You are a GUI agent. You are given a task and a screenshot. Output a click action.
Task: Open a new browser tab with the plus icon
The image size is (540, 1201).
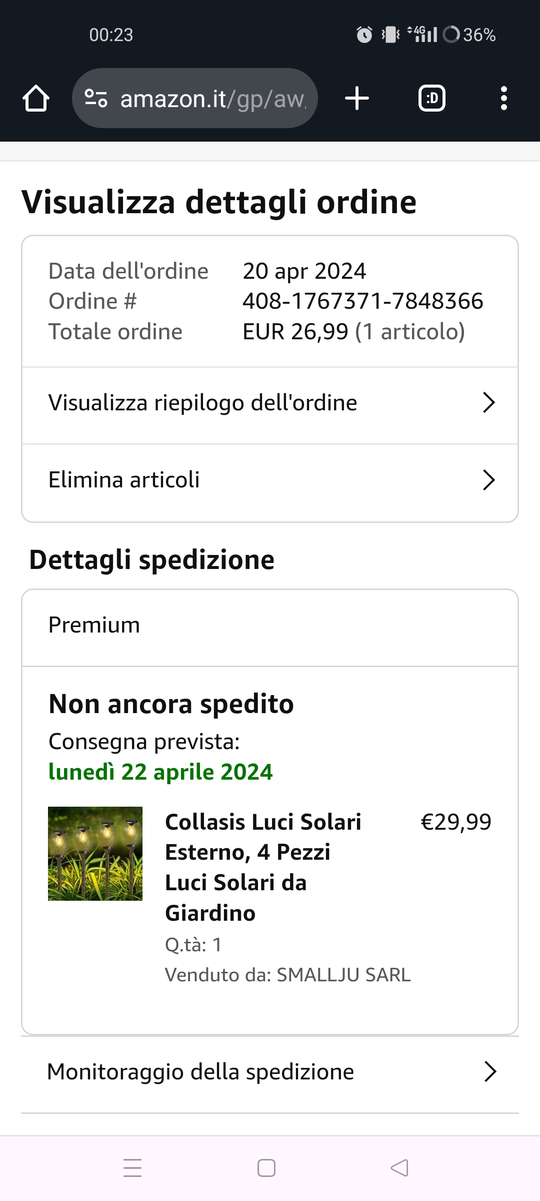[357, 98]
